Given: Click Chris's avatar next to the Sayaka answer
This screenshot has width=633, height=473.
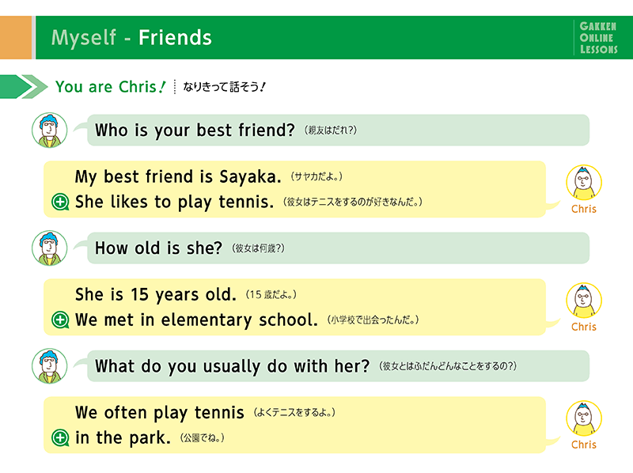Looking at the screenshot, I should [x=583, y=183].
